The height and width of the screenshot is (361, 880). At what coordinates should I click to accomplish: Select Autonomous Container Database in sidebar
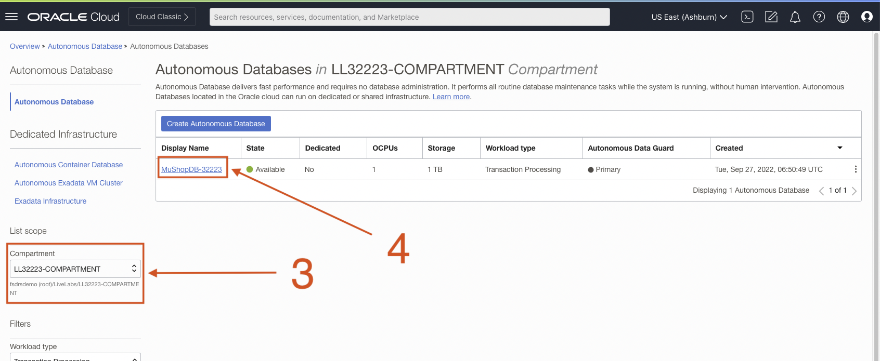click(x=69, y=165)
